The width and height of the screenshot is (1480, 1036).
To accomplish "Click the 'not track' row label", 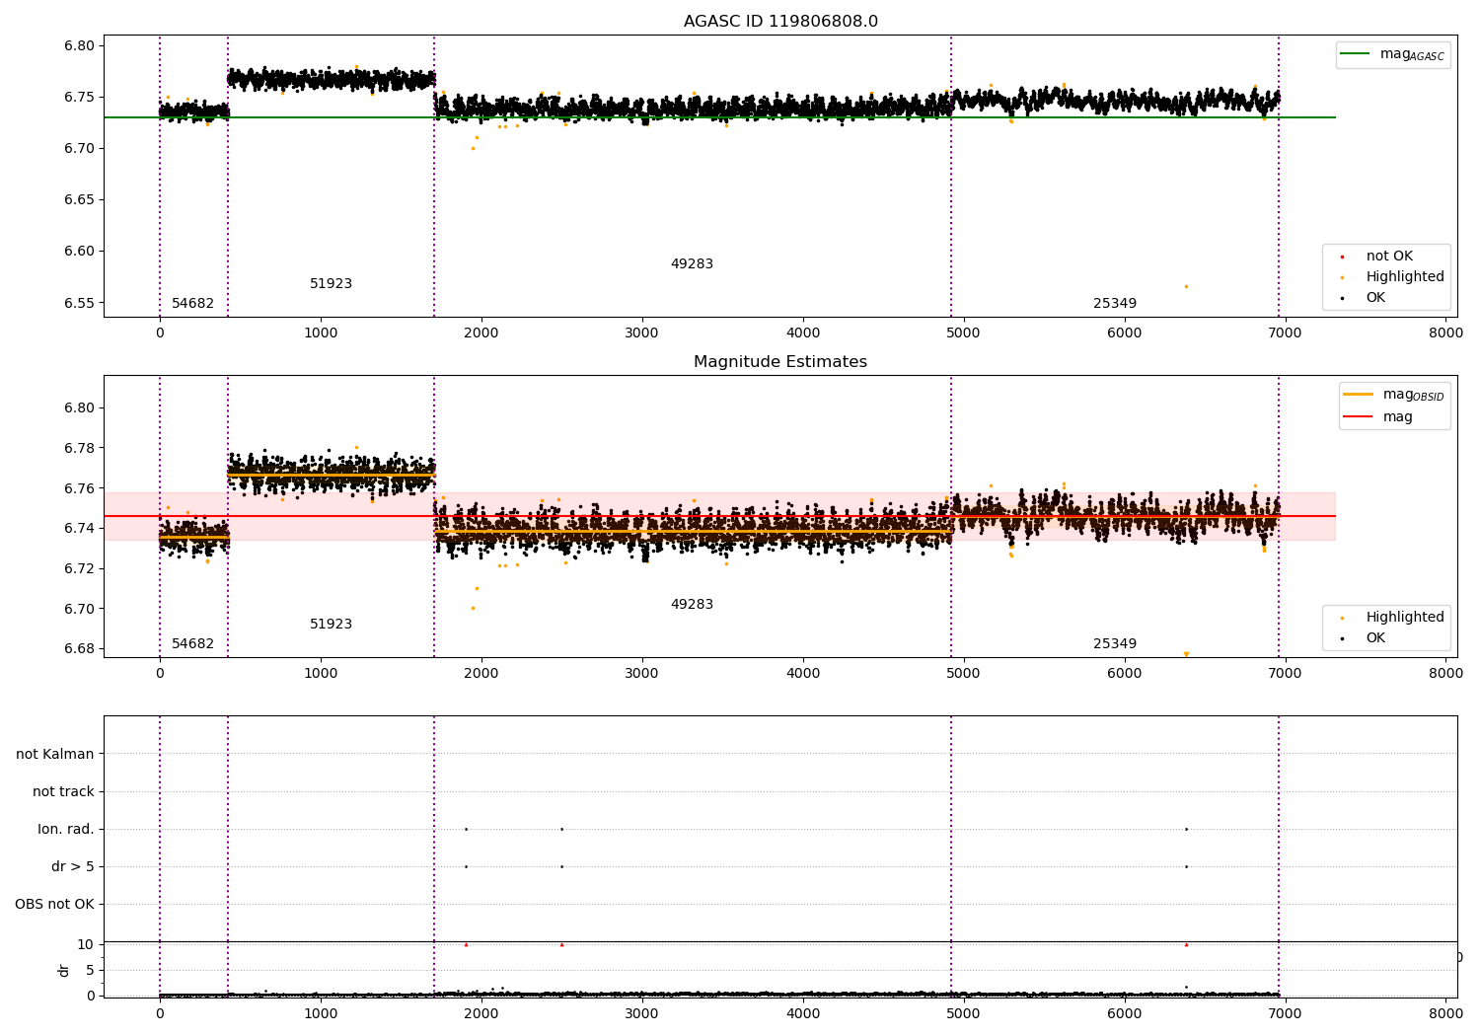I will (x=63, y=791).
